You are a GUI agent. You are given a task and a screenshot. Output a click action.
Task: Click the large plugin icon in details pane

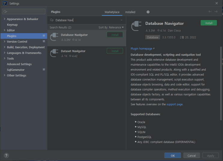click(136, 26)
